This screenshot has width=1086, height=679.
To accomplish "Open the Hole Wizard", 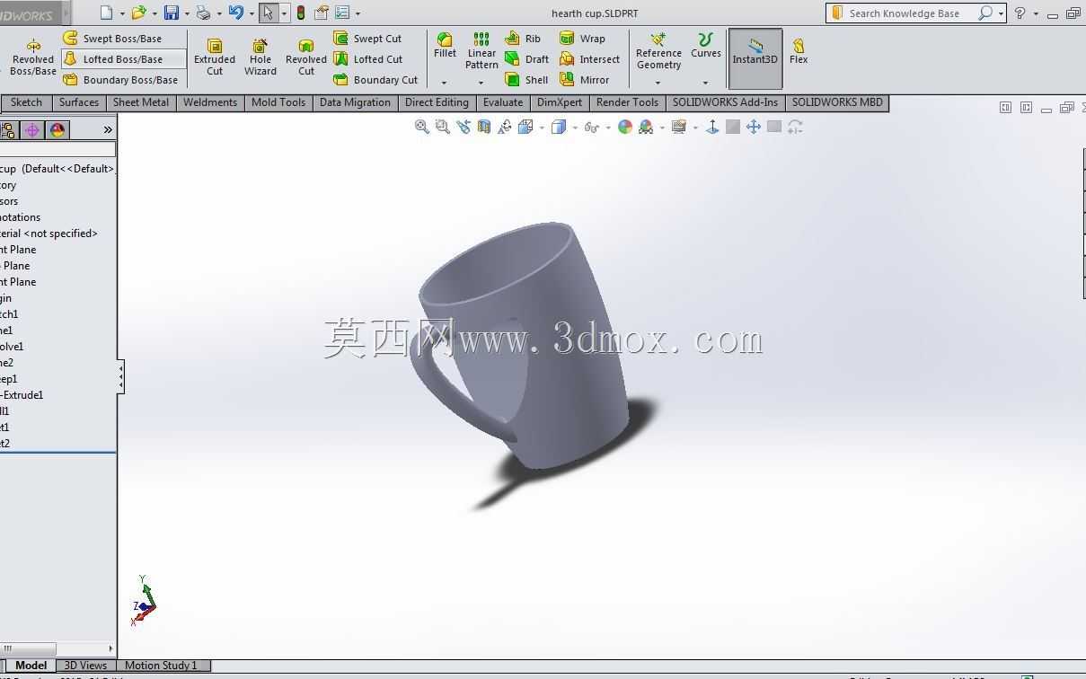I will point(260,57).
